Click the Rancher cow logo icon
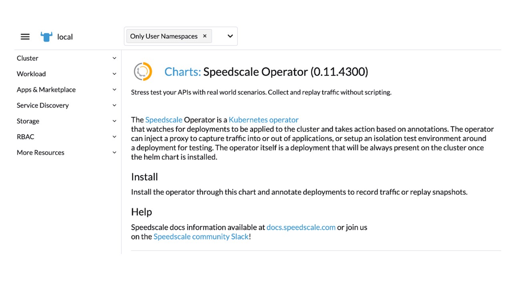512x288 pixels. [x=46, y=37]
